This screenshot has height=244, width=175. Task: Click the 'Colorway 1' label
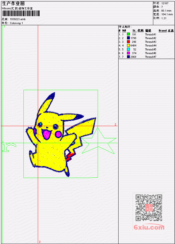pos(16,23)
